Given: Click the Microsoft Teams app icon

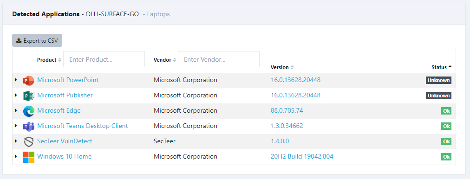Looking at the screenshot, I should click(x=28, y=126).
